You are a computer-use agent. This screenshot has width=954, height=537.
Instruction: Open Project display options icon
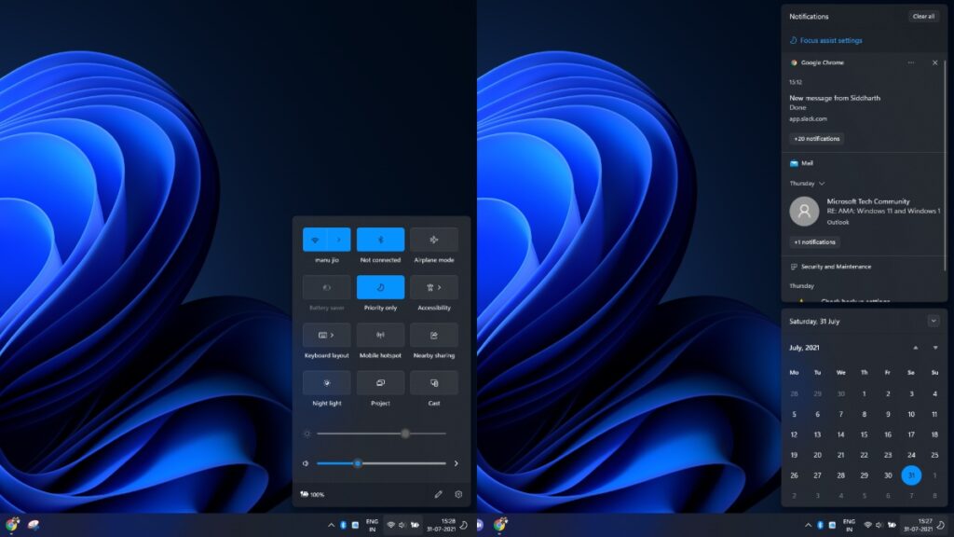[378, 382]
